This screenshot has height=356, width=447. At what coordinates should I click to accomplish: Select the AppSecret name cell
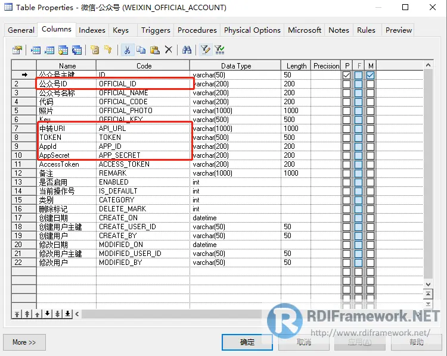(66, 155)
